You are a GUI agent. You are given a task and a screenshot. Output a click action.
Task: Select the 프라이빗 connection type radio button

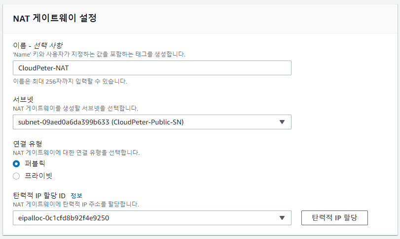coord(16,176)
